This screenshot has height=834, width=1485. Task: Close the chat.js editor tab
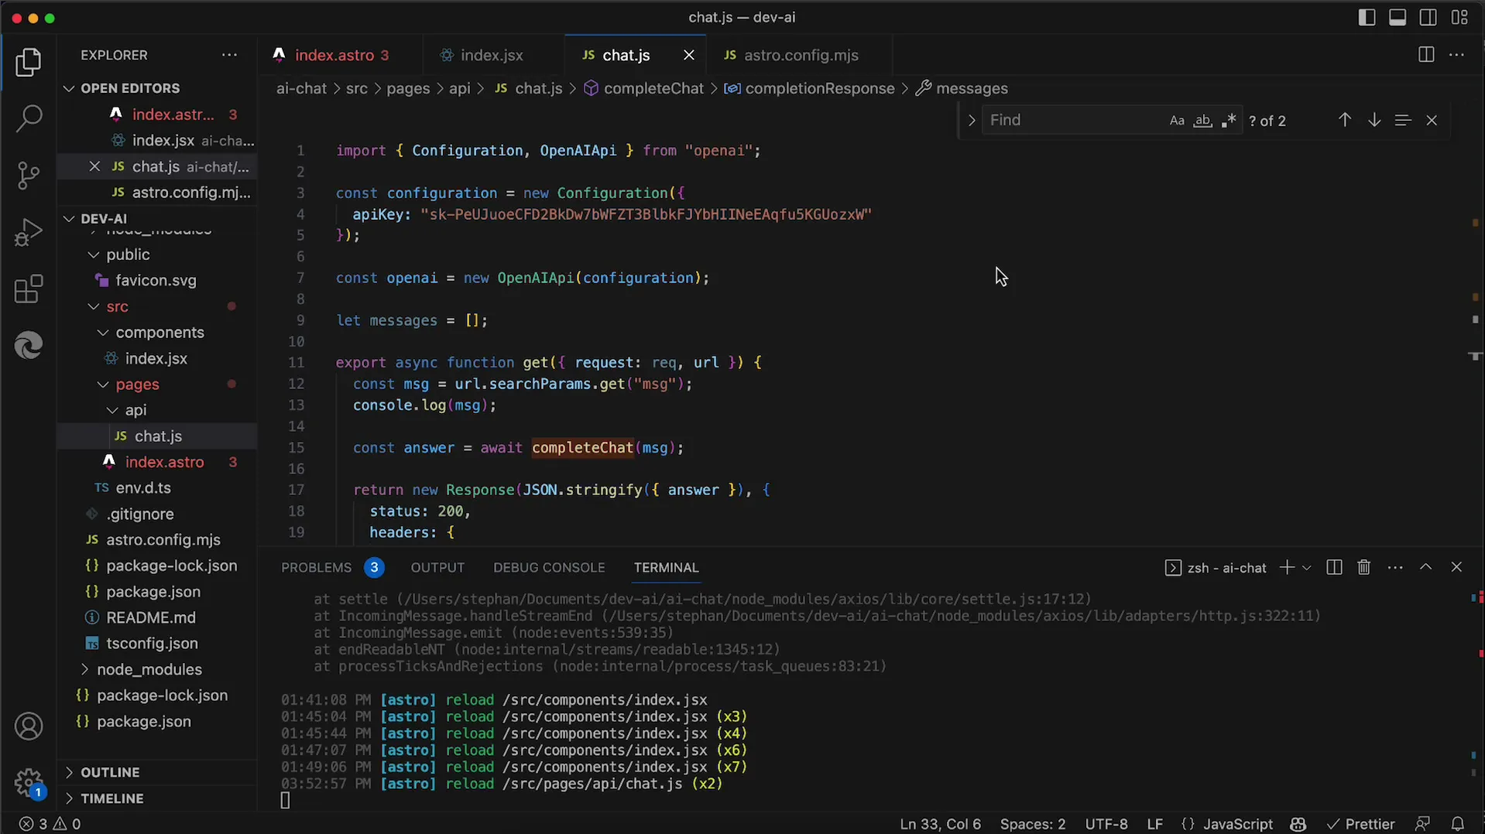click(688, 55)
